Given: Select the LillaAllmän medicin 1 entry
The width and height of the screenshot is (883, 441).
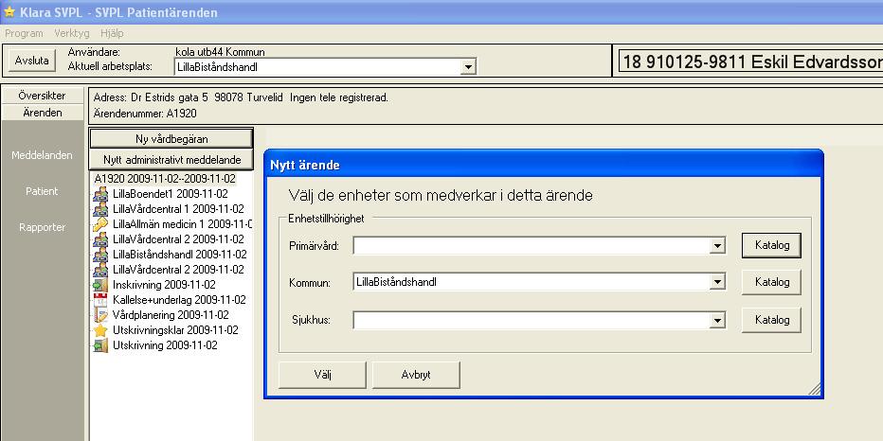Looking at the screenshot, I should [181, 224].
